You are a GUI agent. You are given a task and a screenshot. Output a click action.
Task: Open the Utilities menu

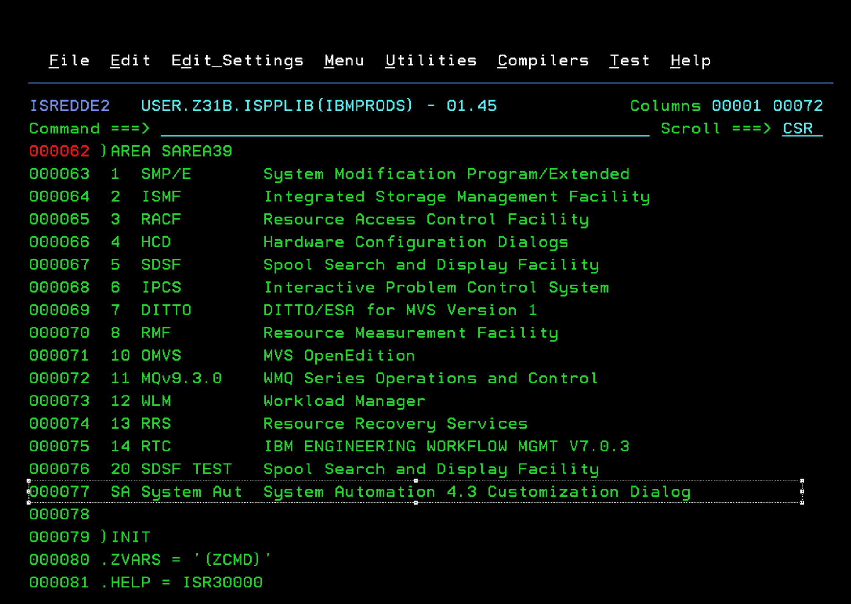point(430,60)
